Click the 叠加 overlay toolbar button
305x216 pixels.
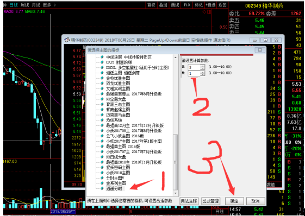click(x=163, y=5)
